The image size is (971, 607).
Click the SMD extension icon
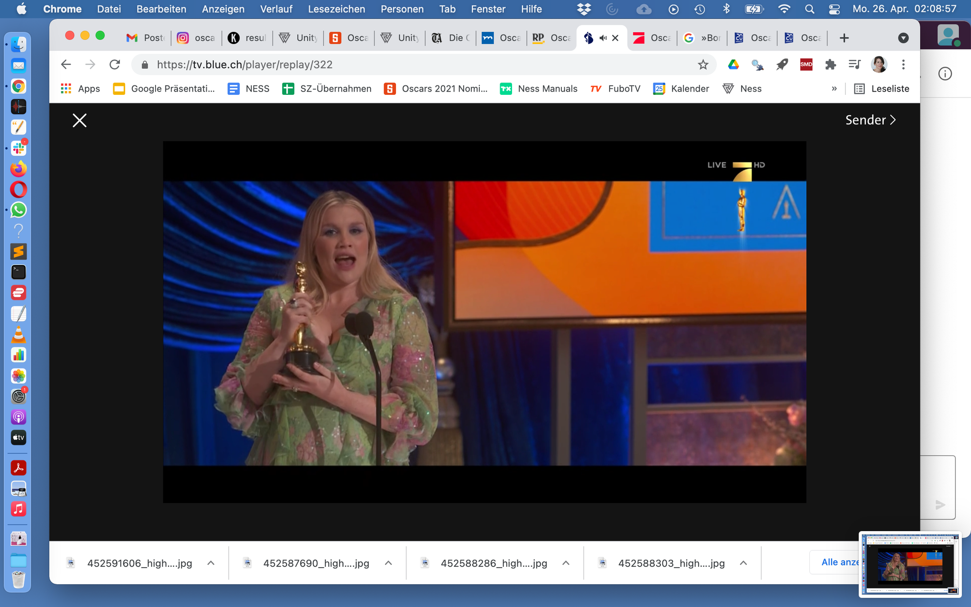click(x=806, y=64)
